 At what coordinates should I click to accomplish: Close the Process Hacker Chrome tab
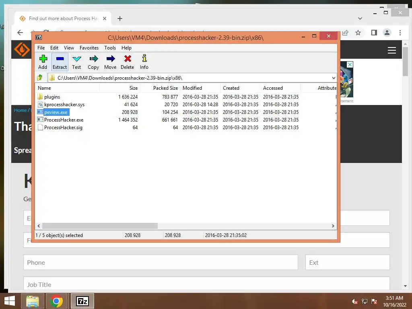(x=105, y=19)
